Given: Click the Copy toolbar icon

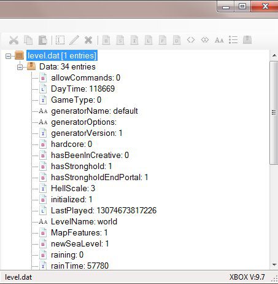Looking at the screenshot, I should (28, 40).
